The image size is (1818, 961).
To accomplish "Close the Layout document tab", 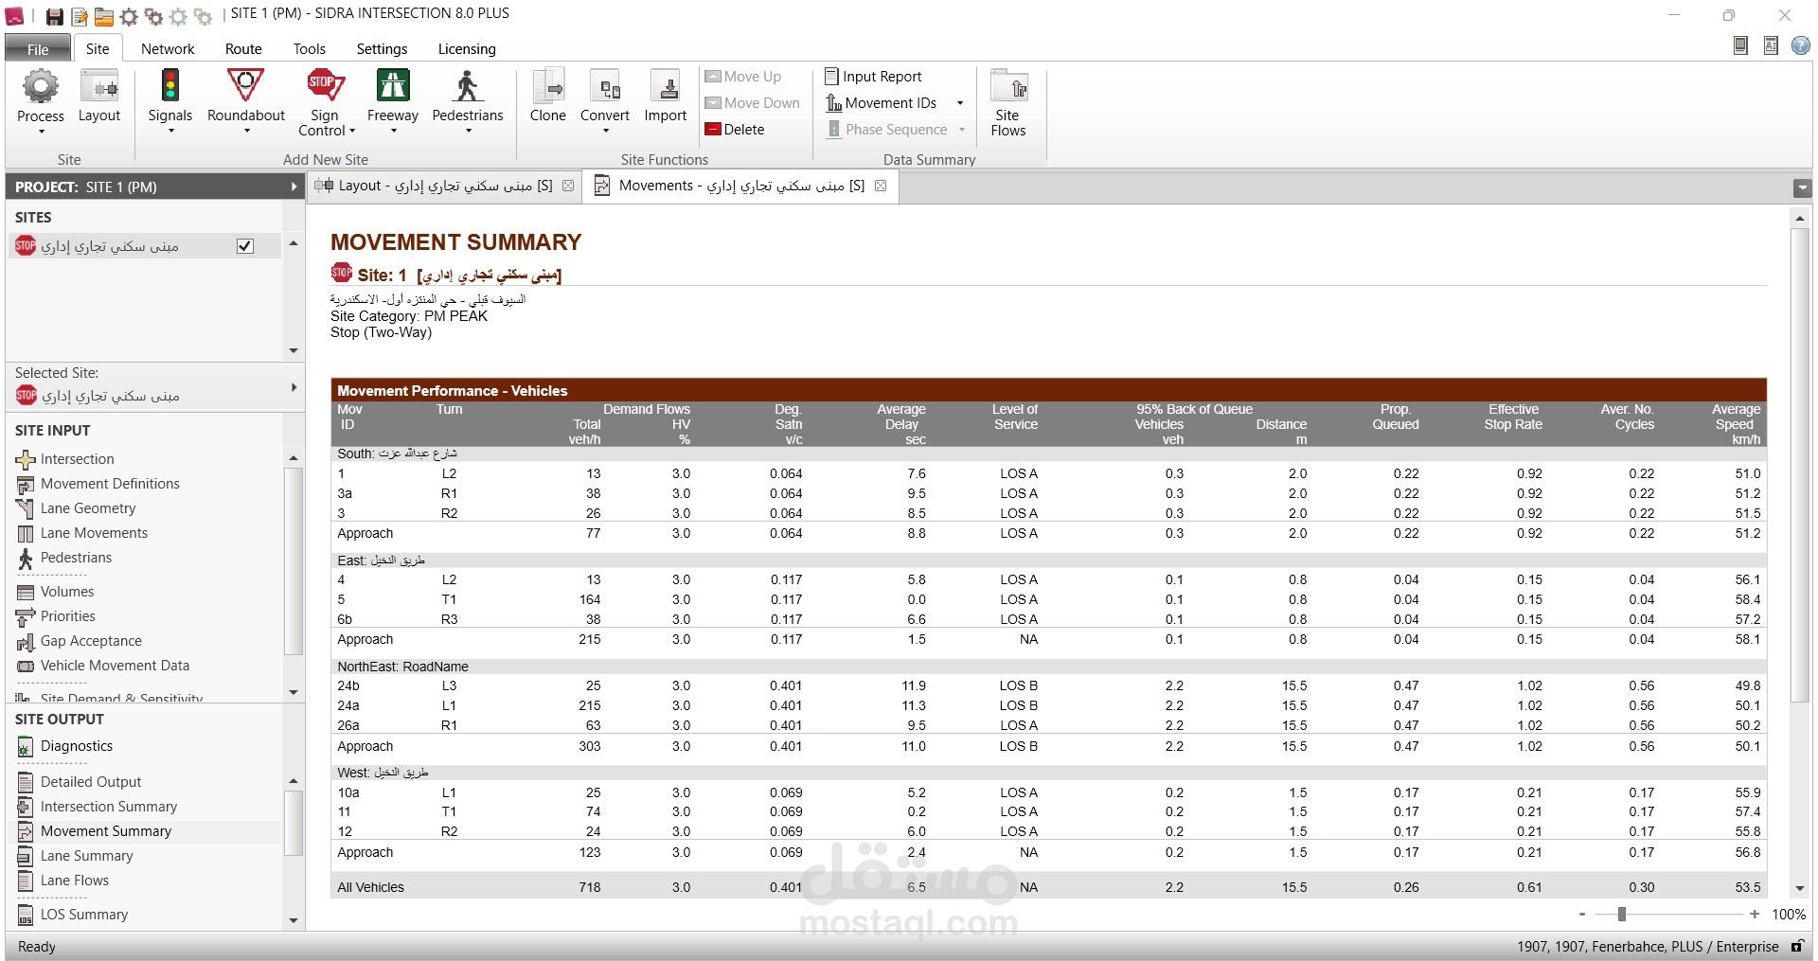I will pos(568,186).
